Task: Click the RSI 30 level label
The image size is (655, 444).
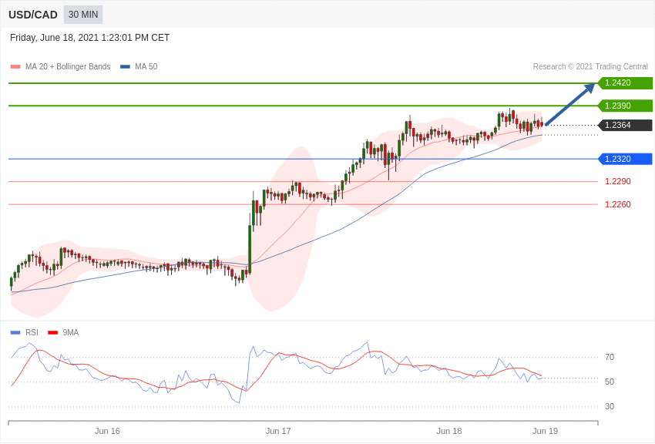Action: point(610,406)
